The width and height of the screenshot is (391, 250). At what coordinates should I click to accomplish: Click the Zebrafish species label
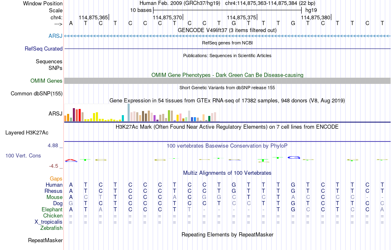click(51, 228)
